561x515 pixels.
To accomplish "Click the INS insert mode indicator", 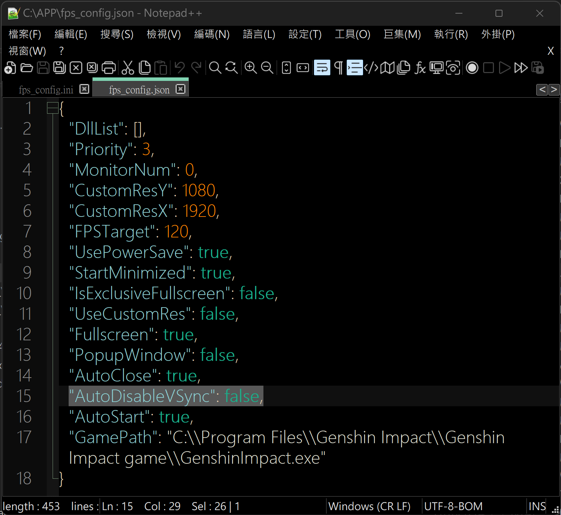I will [537, 506].
